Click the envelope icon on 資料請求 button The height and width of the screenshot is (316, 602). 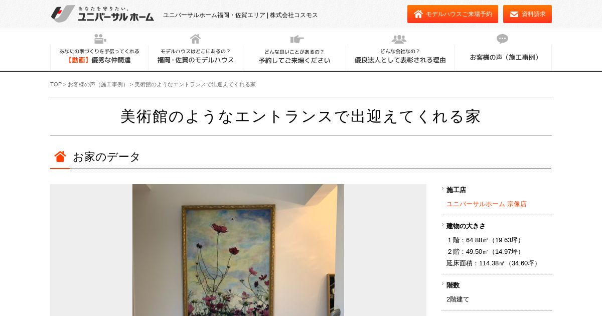coord(514,14)
